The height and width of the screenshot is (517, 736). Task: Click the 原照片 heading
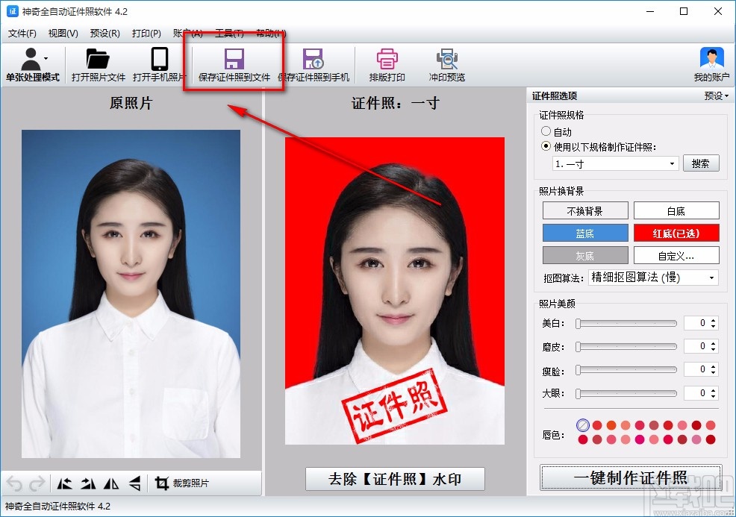coord(131,103)
